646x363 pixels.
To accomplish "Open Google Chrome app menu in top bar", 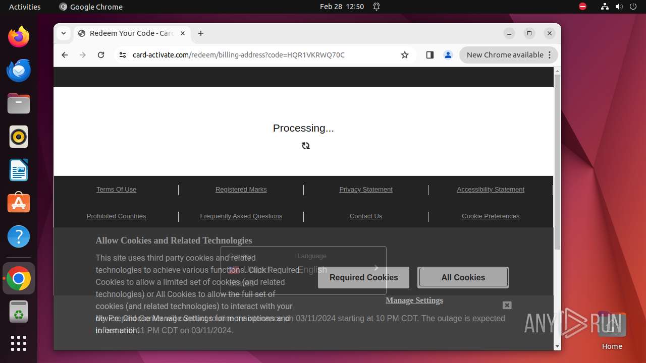I will click(x=91, y=7).
